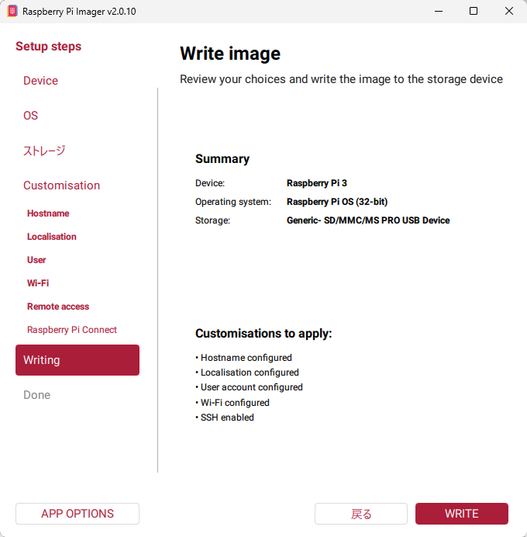
Task: Click the Operating system: label
Action: (x=233, y=202)
